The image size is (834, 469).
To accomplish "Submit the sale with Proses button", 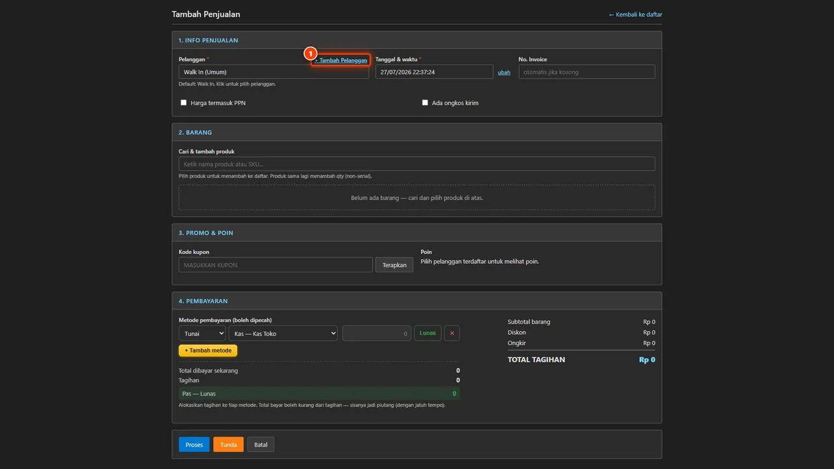I will (194, 444).
